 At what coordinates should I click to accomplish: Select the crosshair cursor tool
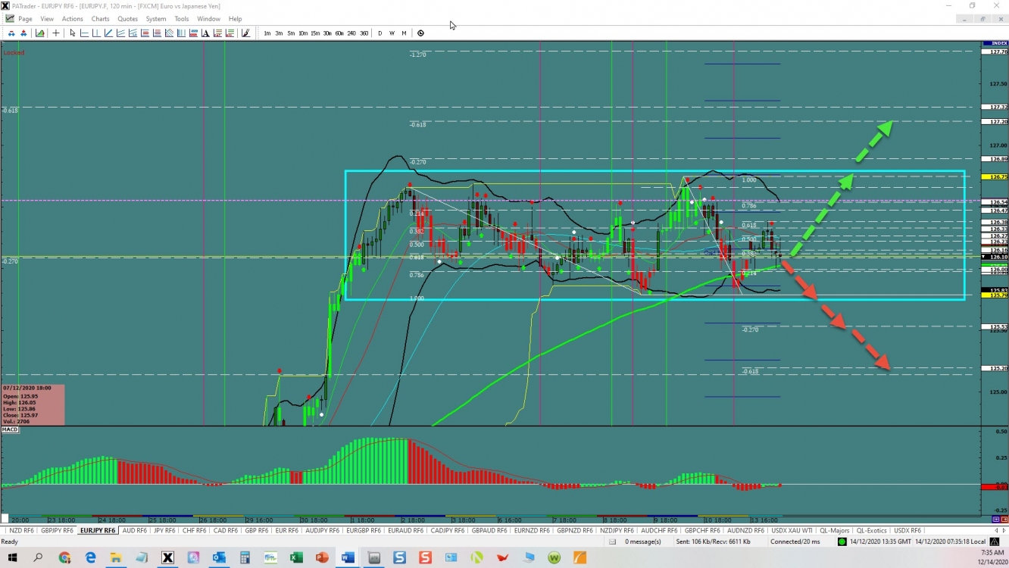(x=56, y=33)
